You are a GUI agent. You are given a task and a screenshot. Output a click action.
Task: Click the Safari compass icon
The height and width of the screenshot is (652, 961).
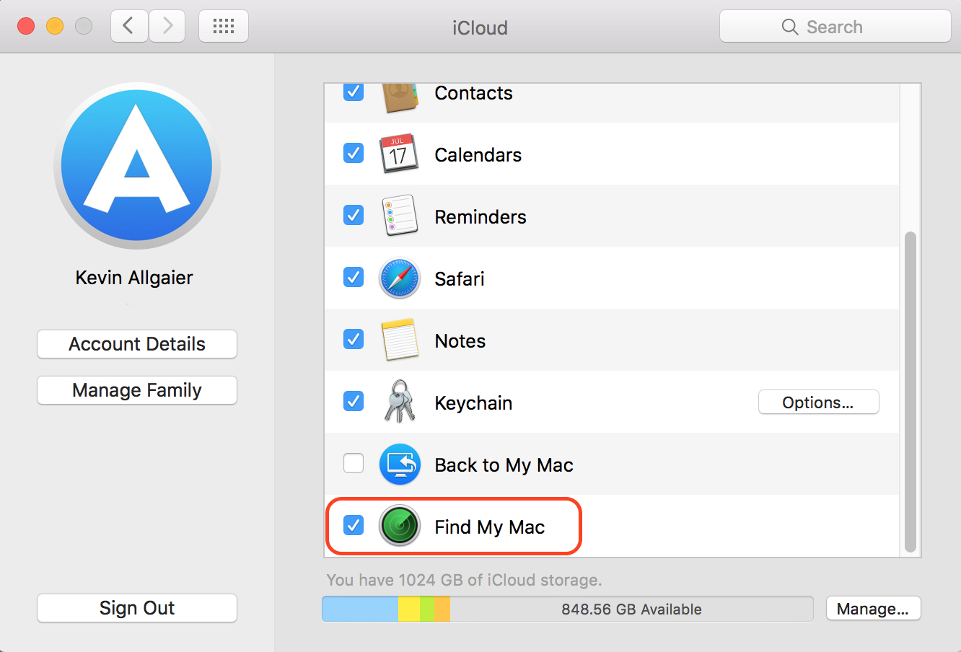(400, 278)
